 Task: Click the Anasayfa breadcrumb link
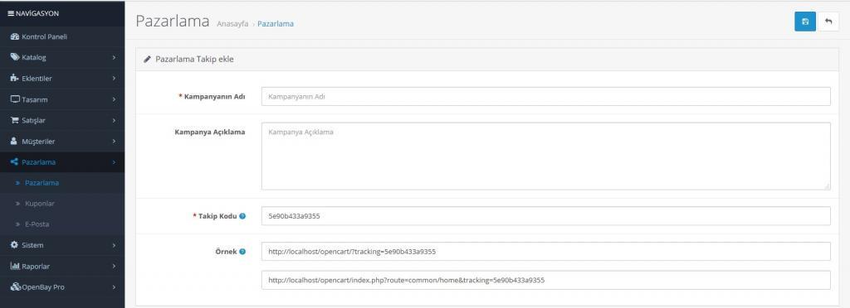pos(232,24)
